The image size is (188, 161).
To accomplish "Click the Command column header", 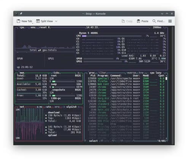I will 116,76.
